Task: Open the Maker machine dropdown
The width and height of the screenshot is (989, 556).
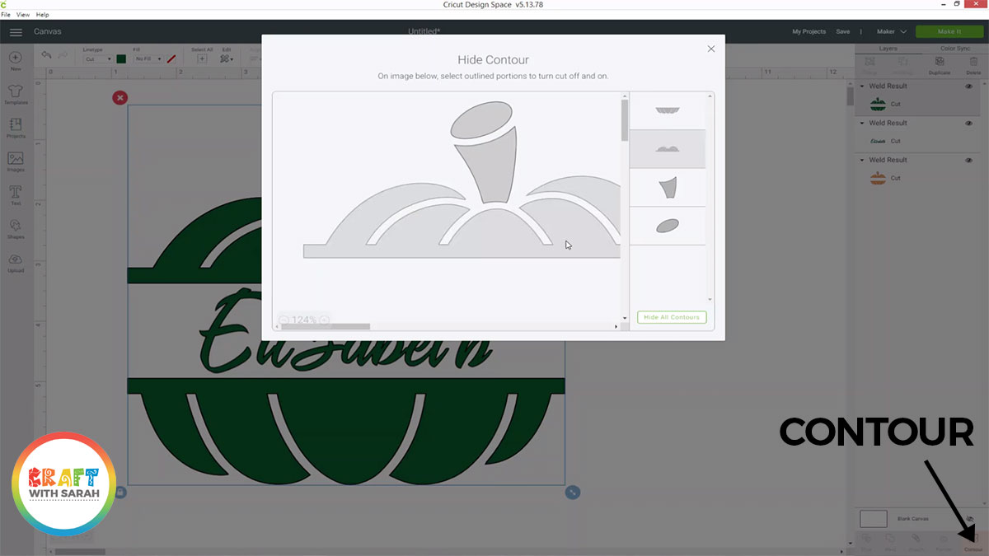Action: 892,31
